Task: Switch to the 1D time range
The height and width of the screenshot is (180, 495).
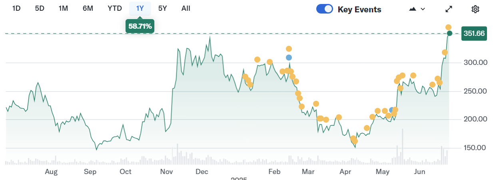Action: [16, 8]
